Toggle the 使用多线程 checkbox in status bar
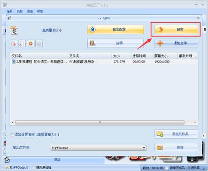This screenshot has height=171, width=208. click(x=33, y=168)
